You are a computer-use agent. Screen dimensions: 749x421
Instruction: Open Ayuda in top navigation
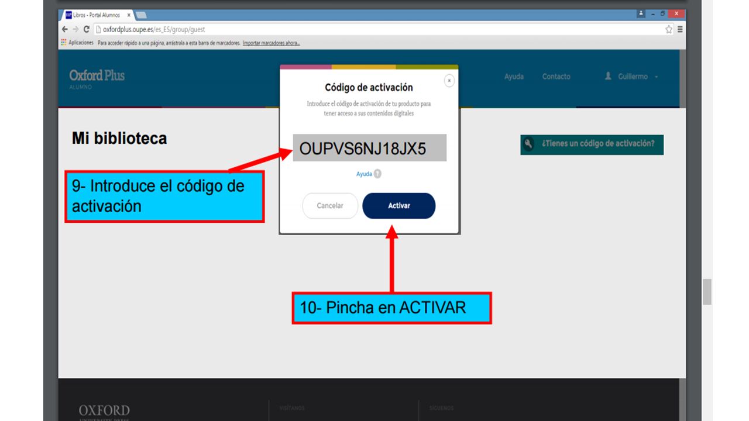pyautogui.click(x=514, y=77)
